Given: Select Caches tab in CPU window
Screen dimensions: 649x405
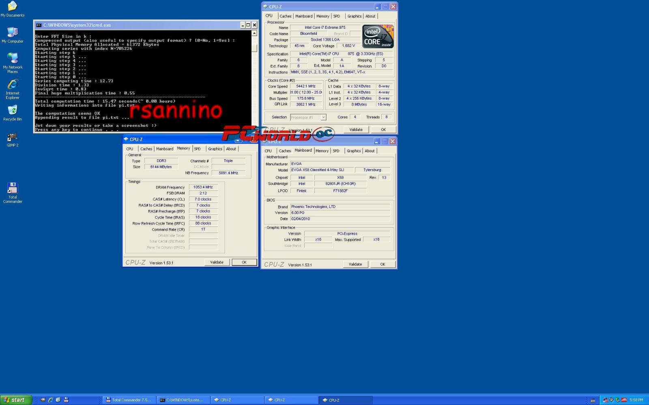Looking at the screenshot, I should pos(286,16).
